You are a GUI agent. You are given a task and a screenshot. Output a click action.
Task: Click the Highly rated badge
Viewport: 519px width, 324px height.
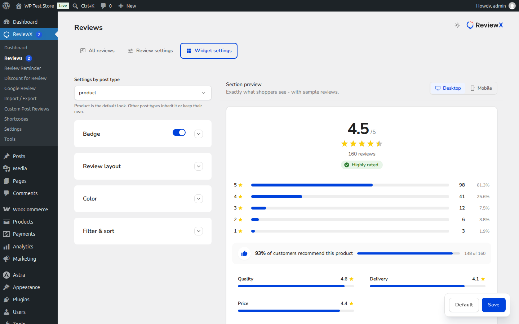(362, 165)
